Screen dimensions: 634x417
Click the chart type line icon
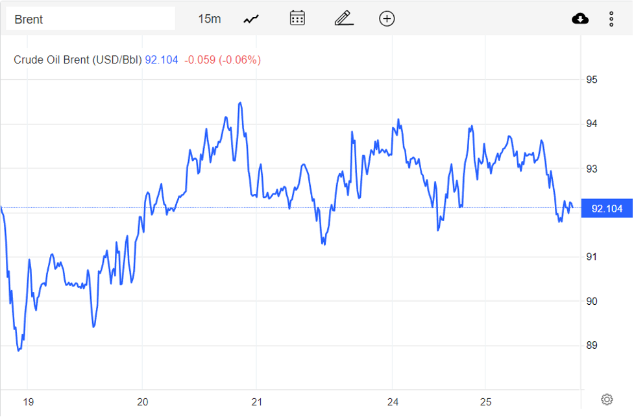(251, 19)
